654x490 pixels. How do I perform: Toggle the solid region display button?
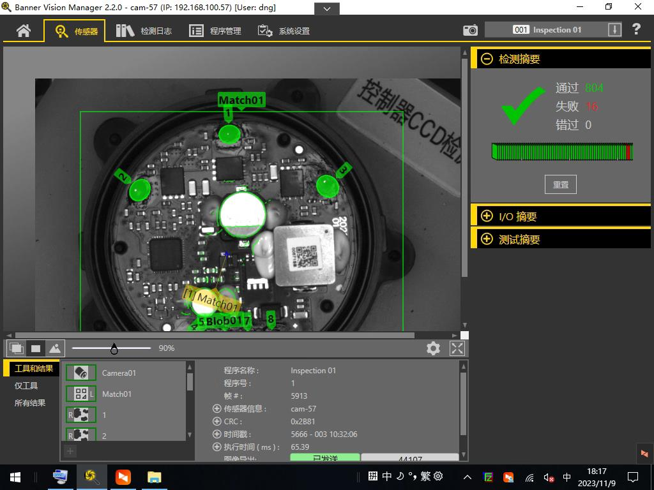(x=36, y=348)
